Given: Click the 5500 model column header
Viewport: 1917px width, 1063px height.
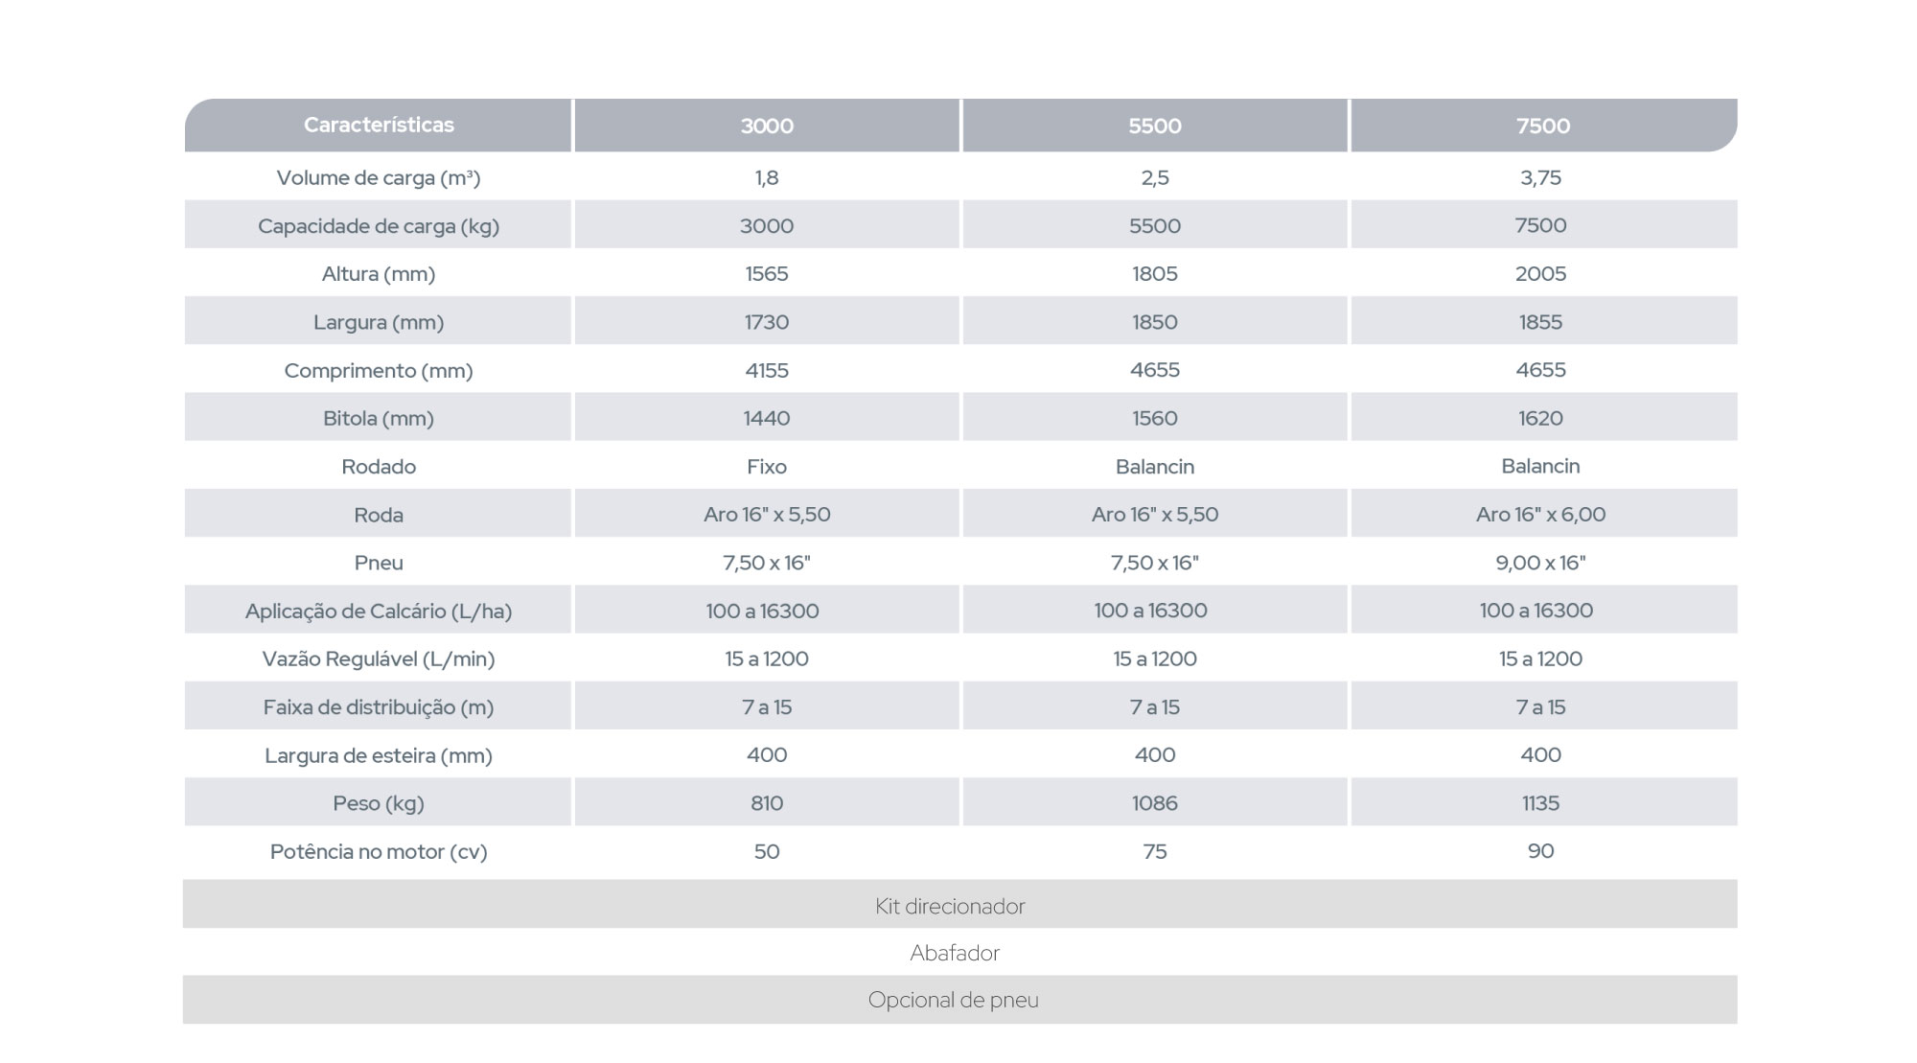Looking at the screenshot, I should coord(1155,125).
